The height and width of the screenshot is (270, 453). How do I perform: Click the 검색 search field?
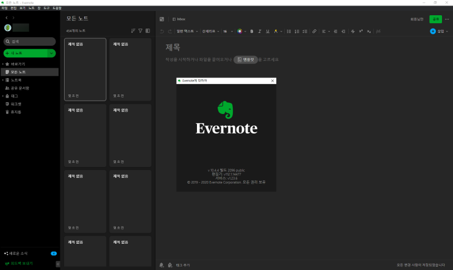pos(29,41)
